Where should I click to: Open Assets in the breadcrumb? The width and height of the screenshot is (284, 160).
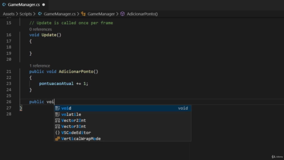(x=8, y=14)
